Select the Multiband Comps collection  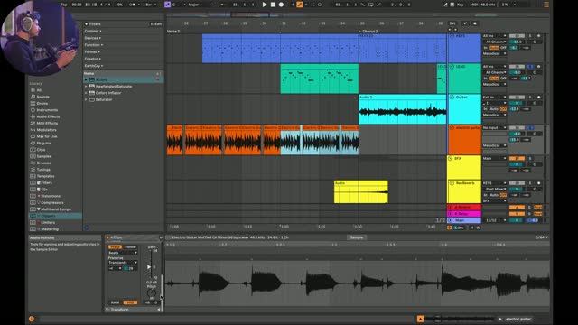tap(56, 209)
